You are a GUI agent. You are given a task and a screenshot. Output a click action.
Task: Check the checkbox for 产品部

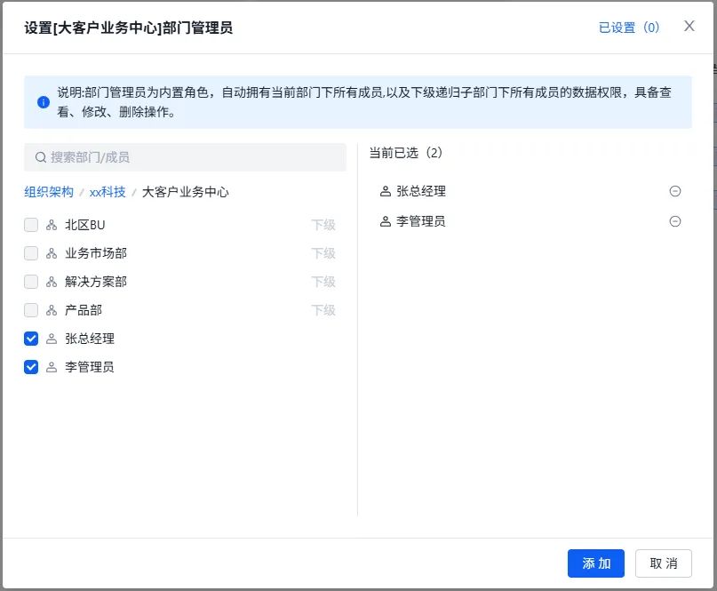click(31, 310)
